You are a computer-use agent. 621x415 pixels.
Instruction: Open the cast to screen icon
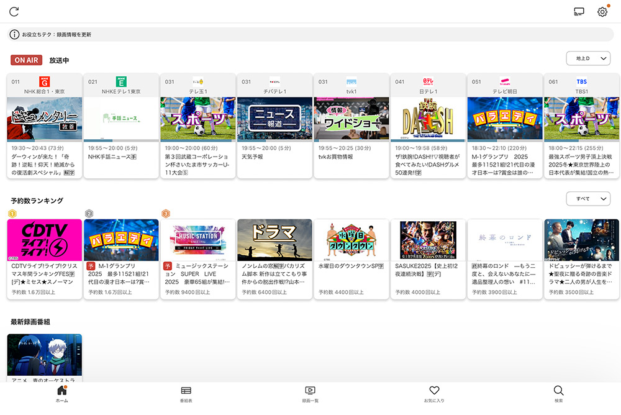579,12
